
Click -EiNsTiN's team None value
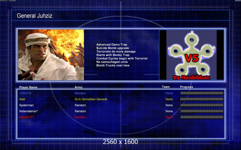click(169, 93)
